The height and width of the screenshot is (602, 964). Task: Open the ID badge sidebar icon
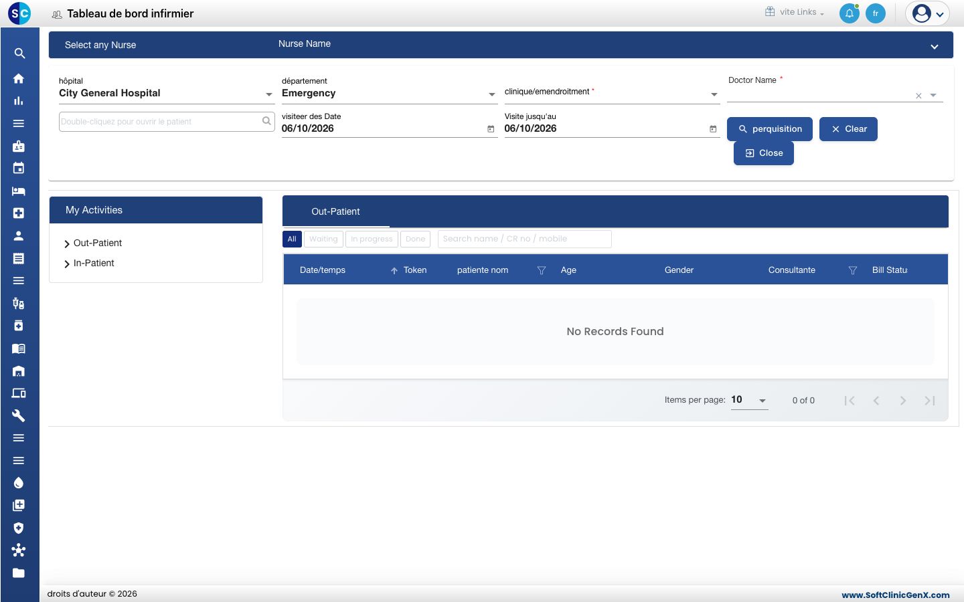click(x=19, y=146)
